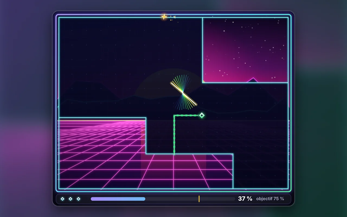The height and width of the screenshot is (217, 347).
Task: Click the spinning white line enemy
Action: [184, 94]
